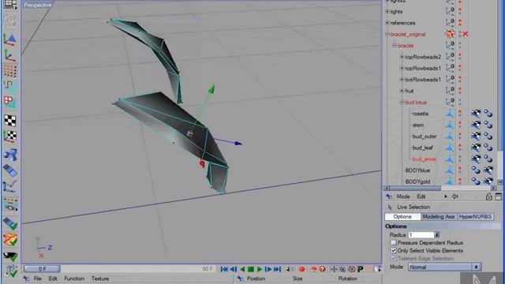The image size is (505, 284).
Task: Activate the Object Axis tool
Action: [10, 55]
